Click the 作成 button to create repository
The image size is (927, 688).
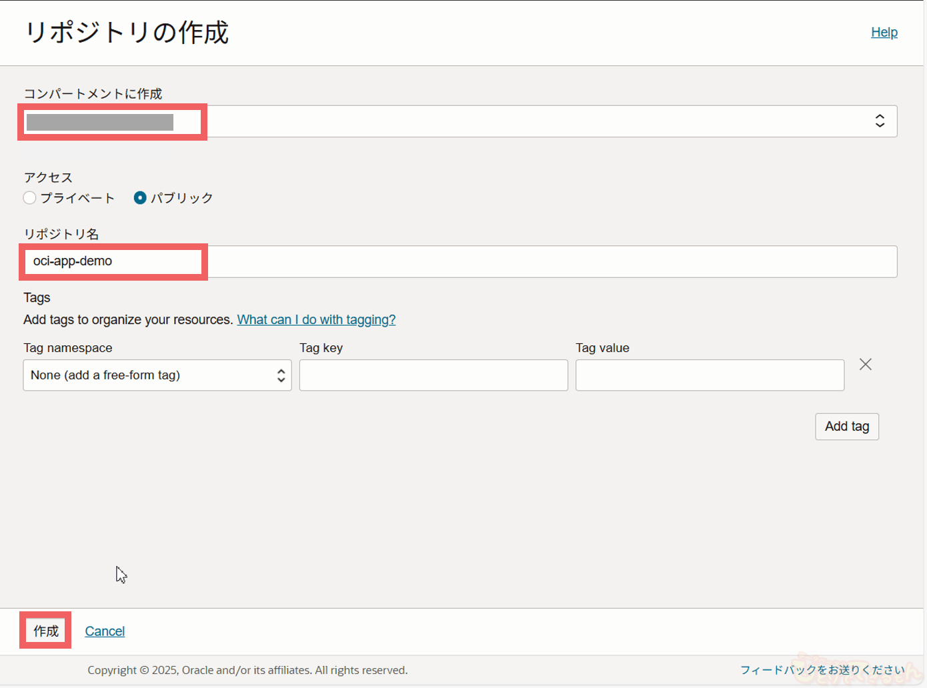(x=46, y=631)
